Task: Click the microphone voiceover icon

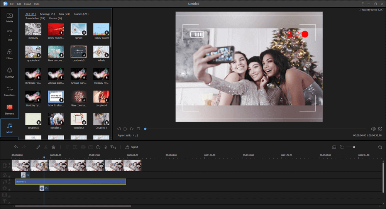Action: pyautogui.click(x=105, y=147)
